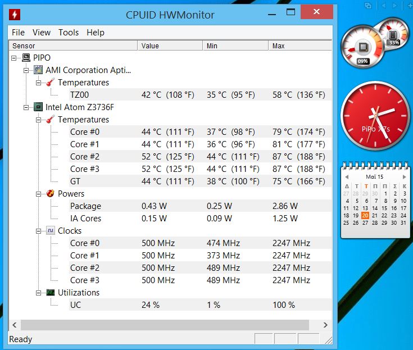Screen dimensions: 413x350
Task: Collapse the Clocks node
Action: (x=38, y=231)
